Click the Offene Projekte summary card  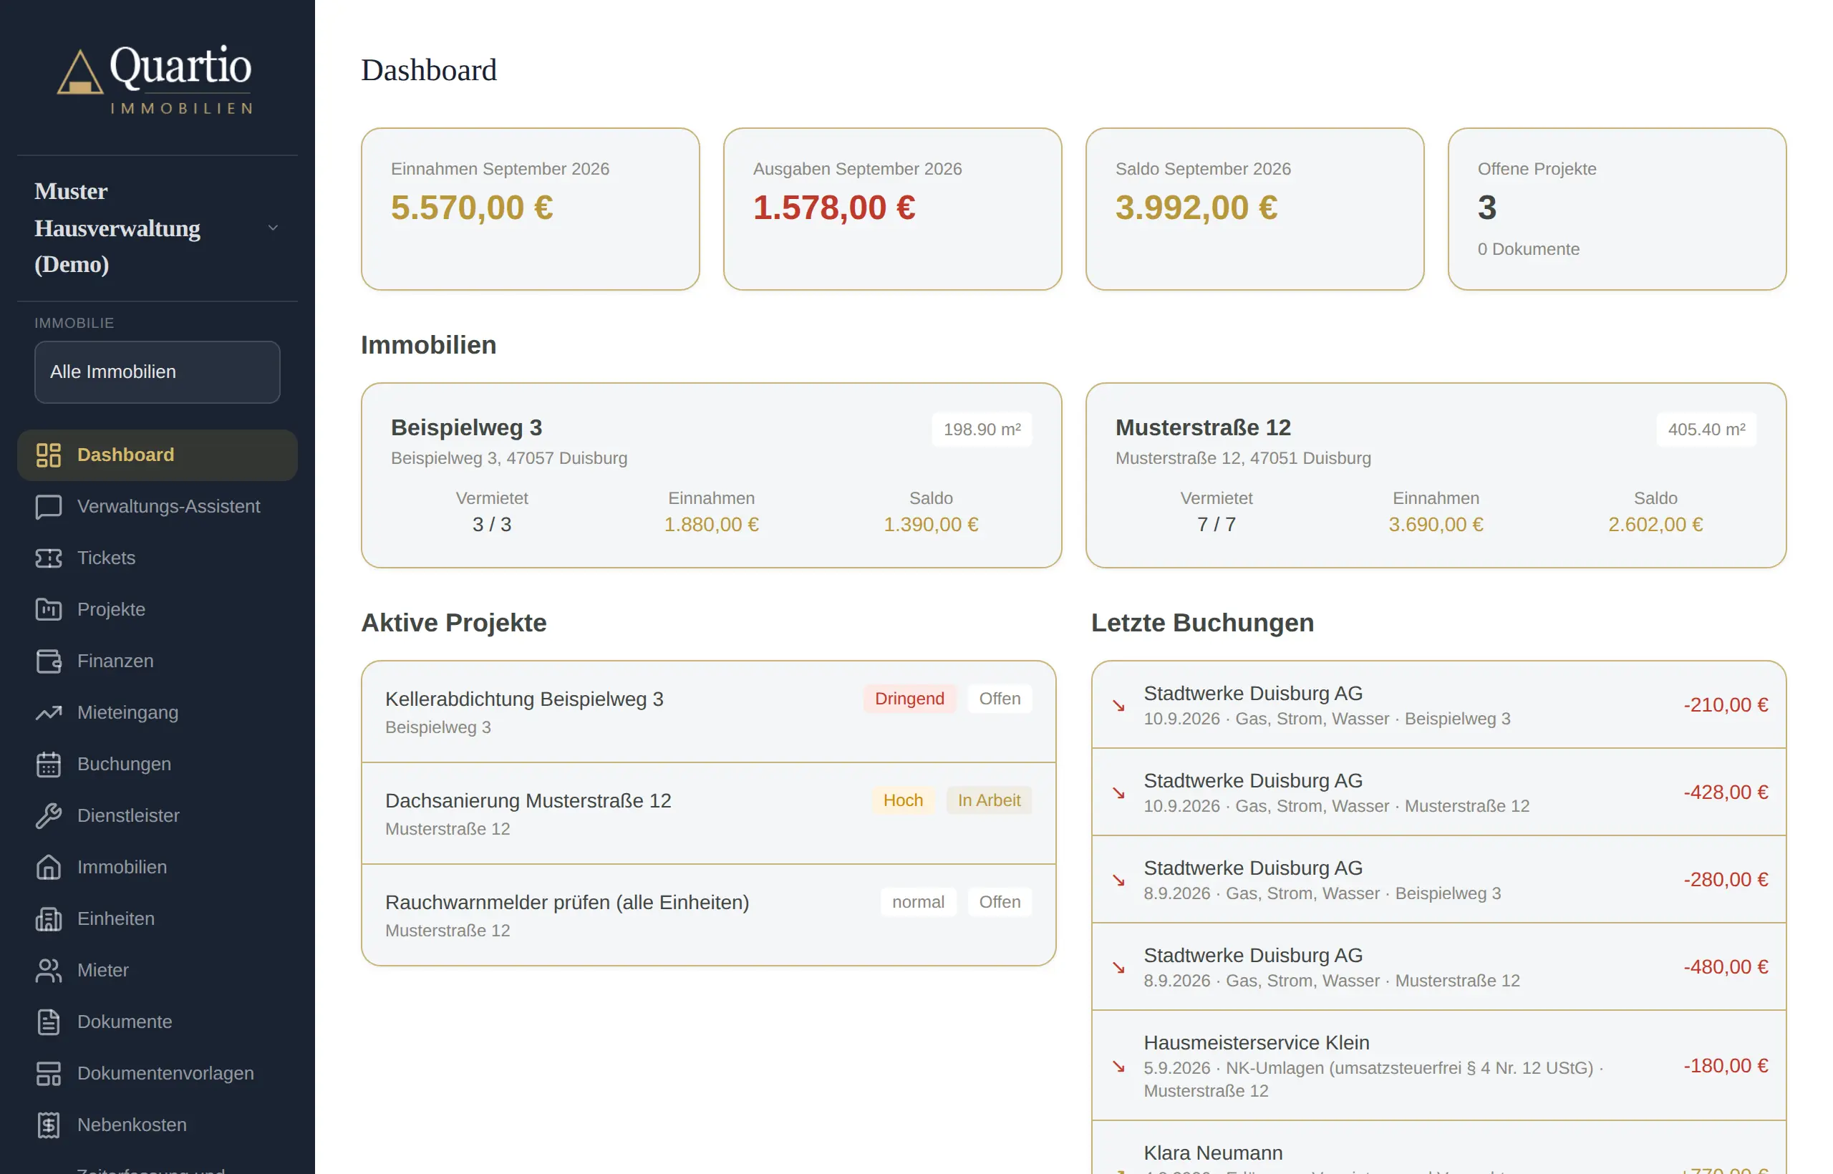(1617, 209)
